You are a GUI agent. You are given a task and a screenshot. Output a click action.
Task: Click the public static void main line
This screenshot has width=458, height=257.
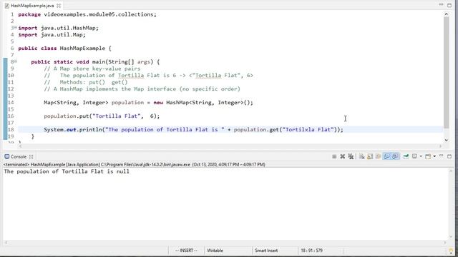(x=95, y=62)
